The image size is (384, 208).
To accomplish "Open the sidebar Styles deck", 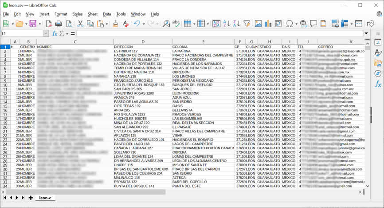I will point(378,52).
